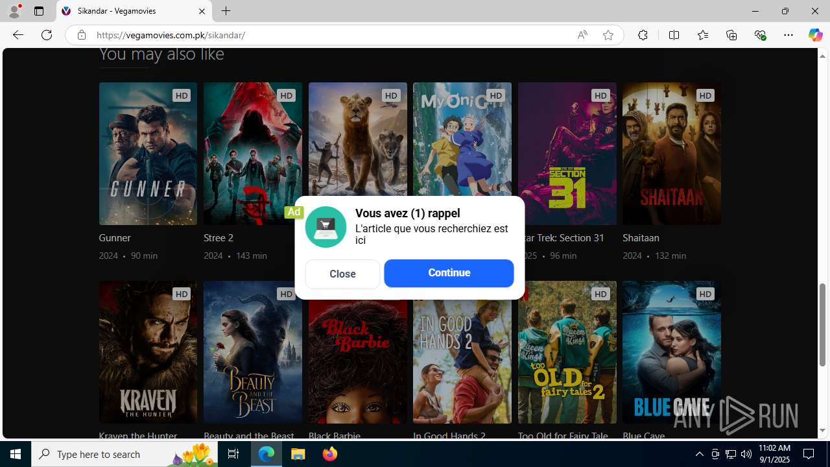Click the shopping cart ad icon

pos(326,226)
